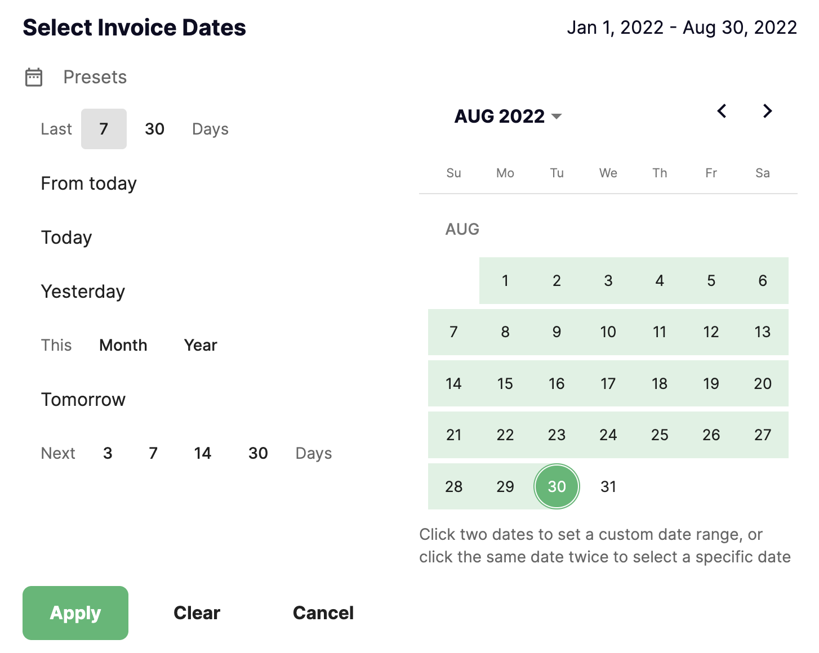Viewport: 819px width, 653px height.
Task: Pick the Yesterday preset
Action: [83, 292]
